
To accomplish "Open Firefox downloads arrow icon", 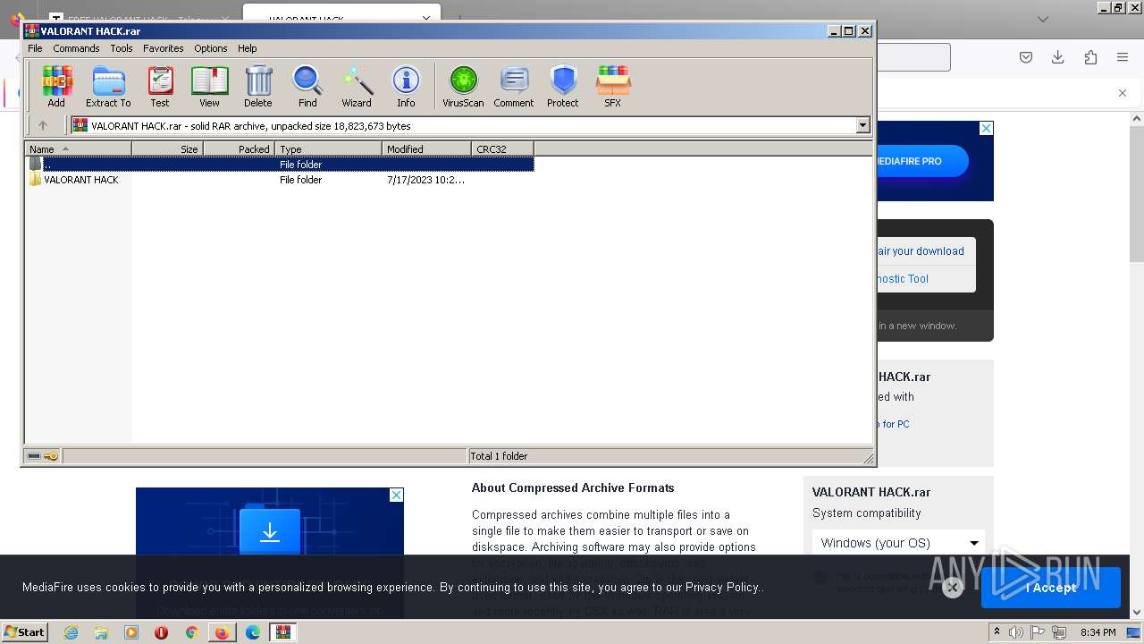I will pyautogui.click(x=1058, y=57).
